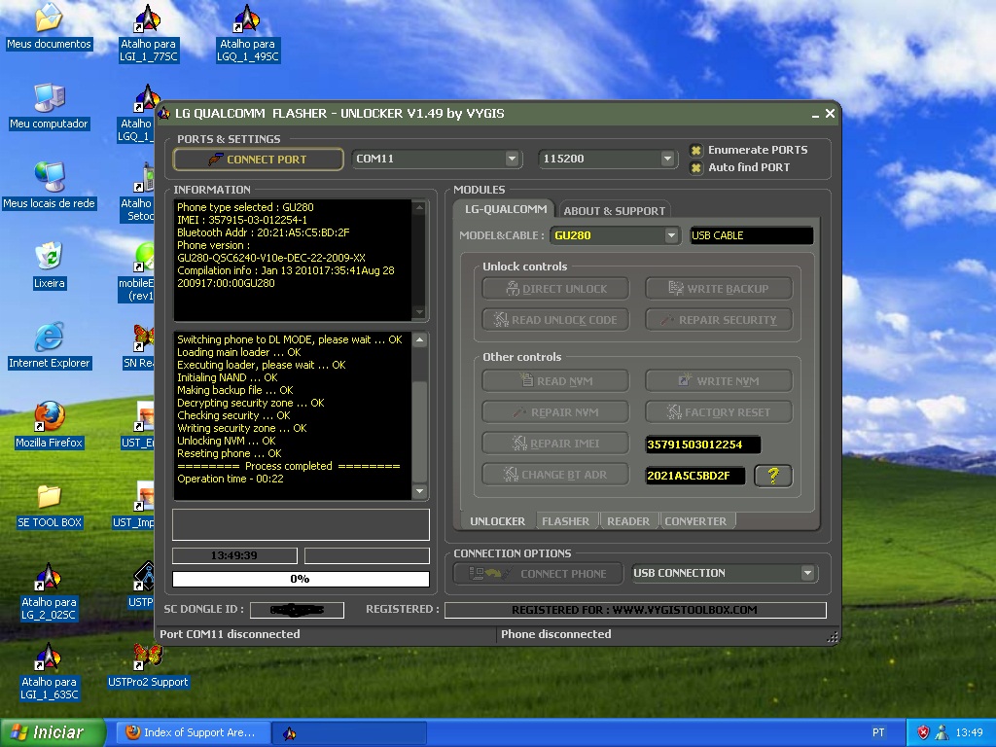This screenshot has width=996, height=747.
Task: Click the CONNECT PORT button
Action: pyautogui.click(x=259, y=160)
